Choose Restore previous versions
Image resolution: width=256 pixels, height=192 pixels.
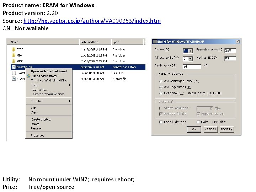coord(49,94)
